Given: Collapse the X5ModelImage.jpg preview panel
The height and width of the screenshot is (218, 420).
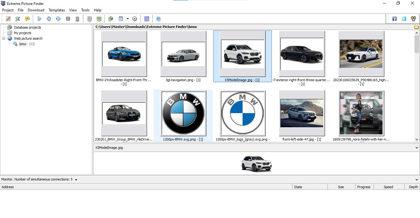Looking at the screenshot, I should [417, 148].
